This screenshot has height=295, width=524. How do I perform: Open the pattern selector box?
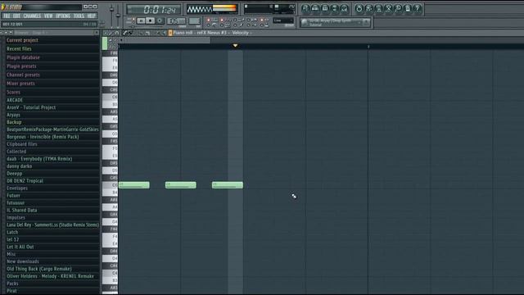pos(194,21)
